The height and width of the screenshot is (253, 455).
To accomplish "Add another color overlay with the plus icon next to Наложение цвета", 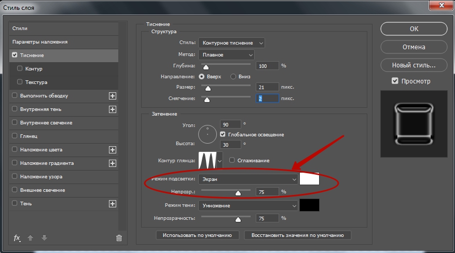I will tap(113, 150).
